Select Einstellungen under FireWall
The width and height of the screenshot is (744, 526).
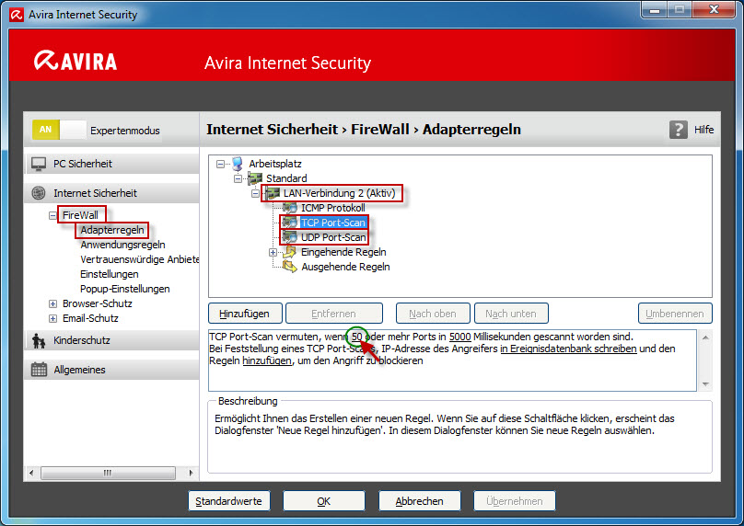tap(110, 274)
